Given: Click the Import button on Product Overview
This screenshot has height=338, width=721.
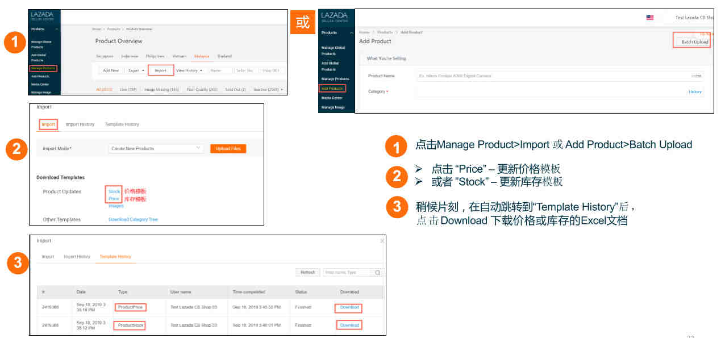Looking at the screenshot, I should pyautogui.click(x=160, y=70).
